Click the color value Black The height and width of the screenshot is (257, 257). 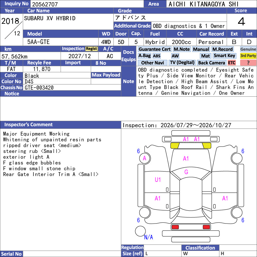(32, 76)
